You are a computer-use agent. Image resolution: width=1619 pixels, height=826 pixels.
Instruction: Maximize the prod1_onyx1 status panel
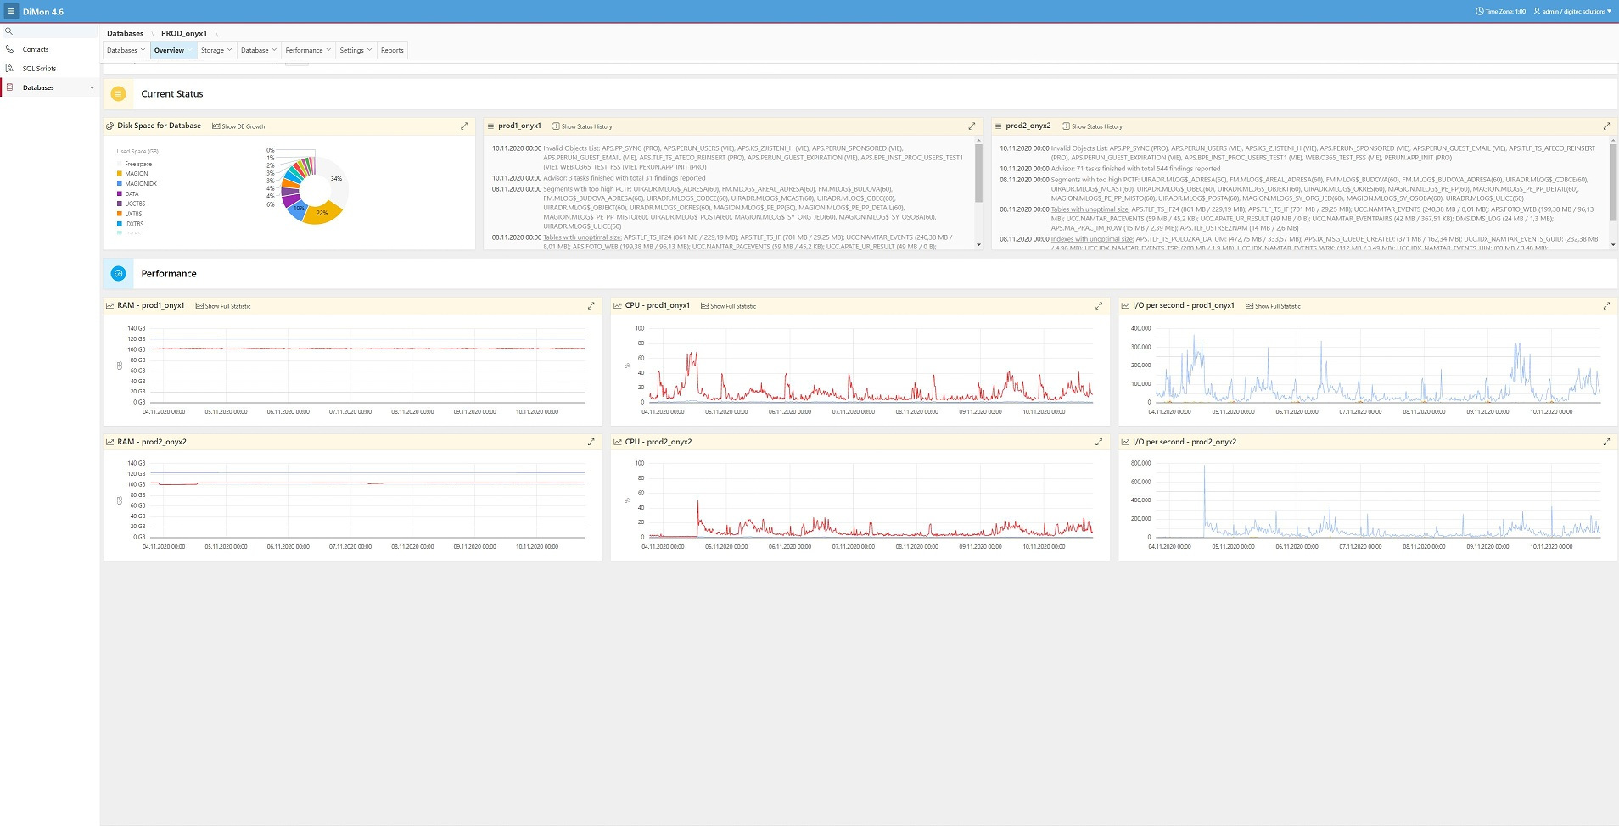972,126
